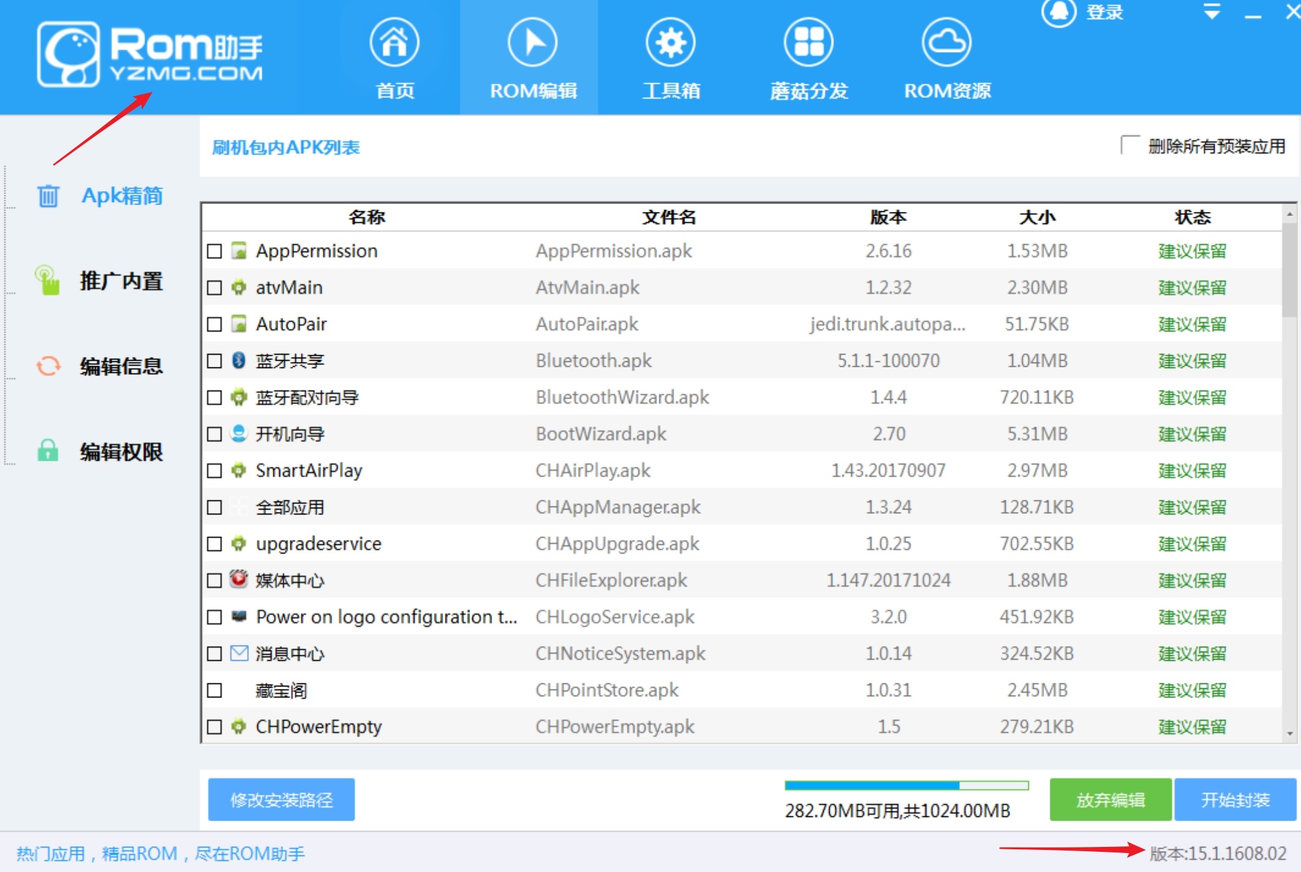
Task: Click the 登录 login link
Action: coord(1105,12)
